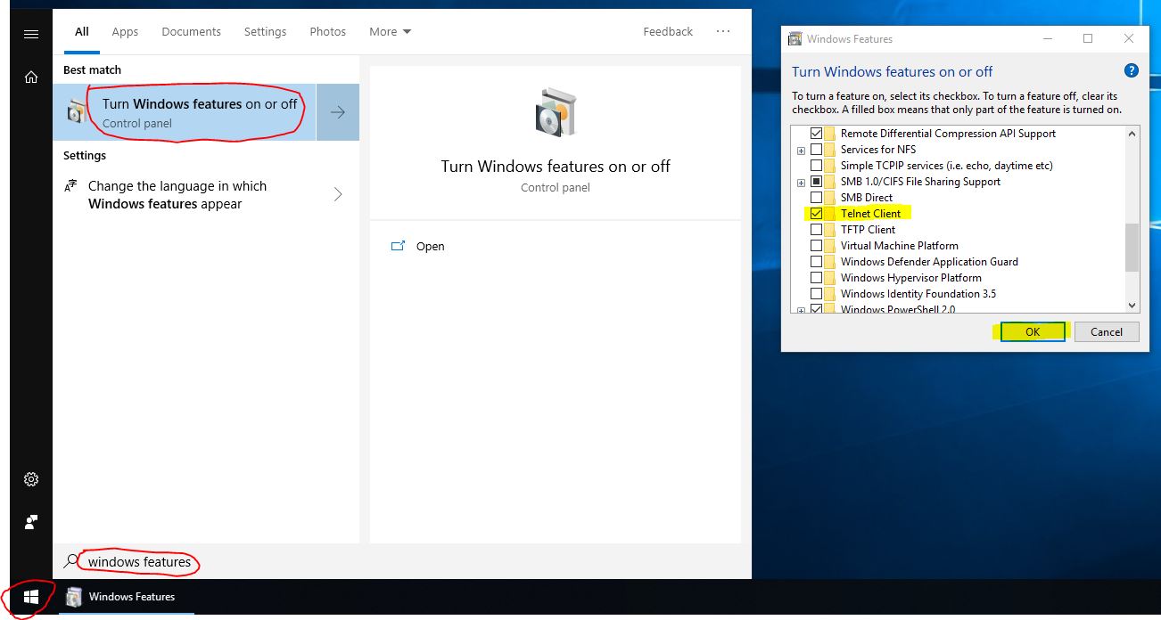Expand the arrow beside Turn Windows features result
The width and height of the screenshot is (1161, 620).
[x=338, y=112]
